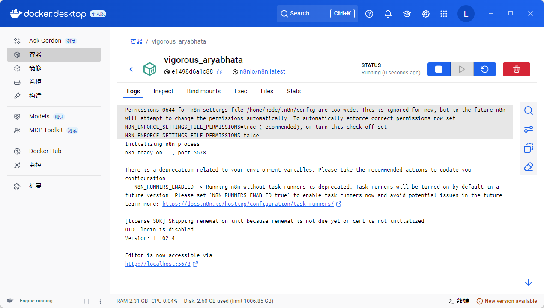Copy the container ID e1498d6a1c88
The height and width of the screenshot is (308, 544).
coord(219,72)
